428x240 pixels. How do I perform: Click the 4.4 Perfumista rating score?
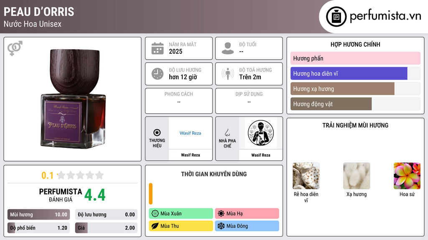[95, 195]
